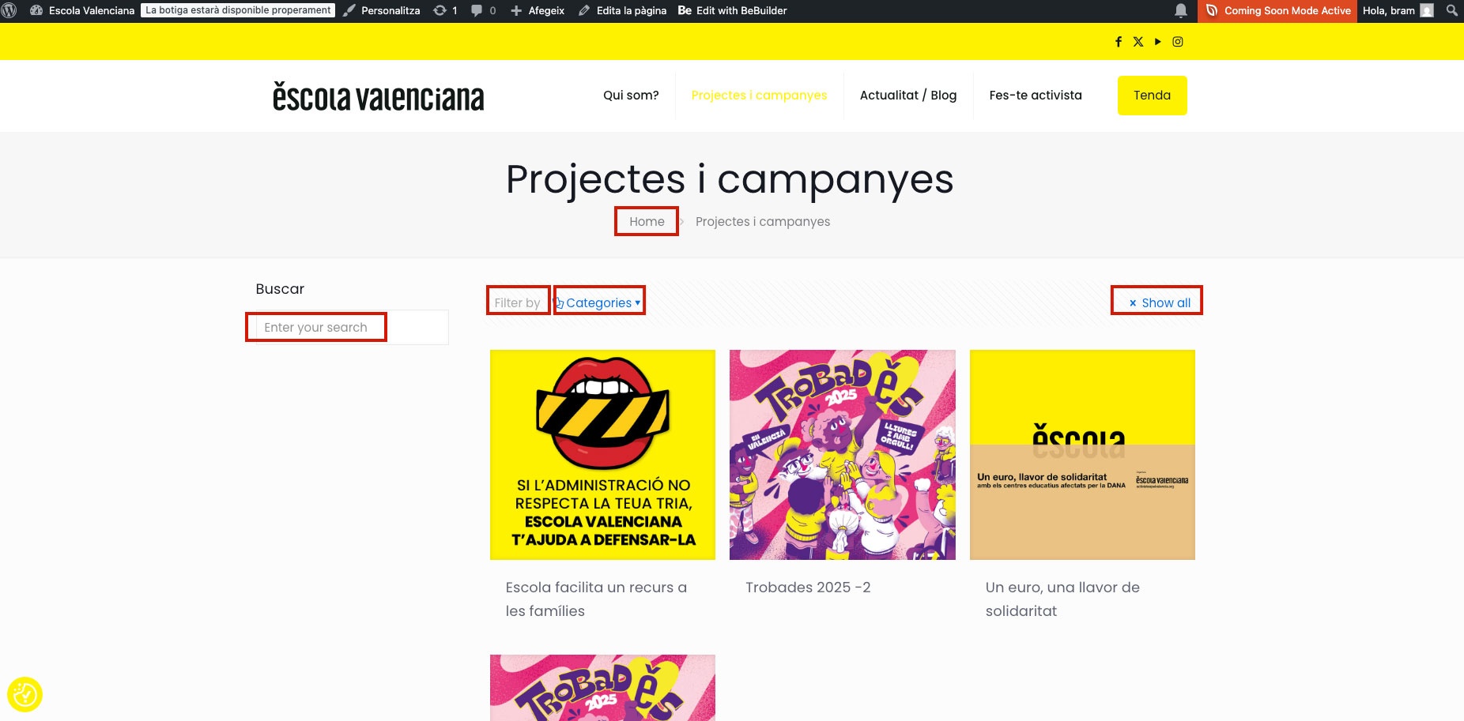Open the Afegeix new content menu
The image size is (1464, 721).
click(x=538, y=10)
